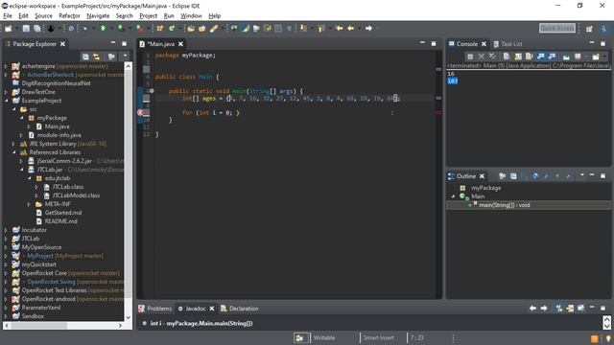Toggle Show Console on standard error change
The height and width of the screenshot is (345, 614).
tap(552, 57)
